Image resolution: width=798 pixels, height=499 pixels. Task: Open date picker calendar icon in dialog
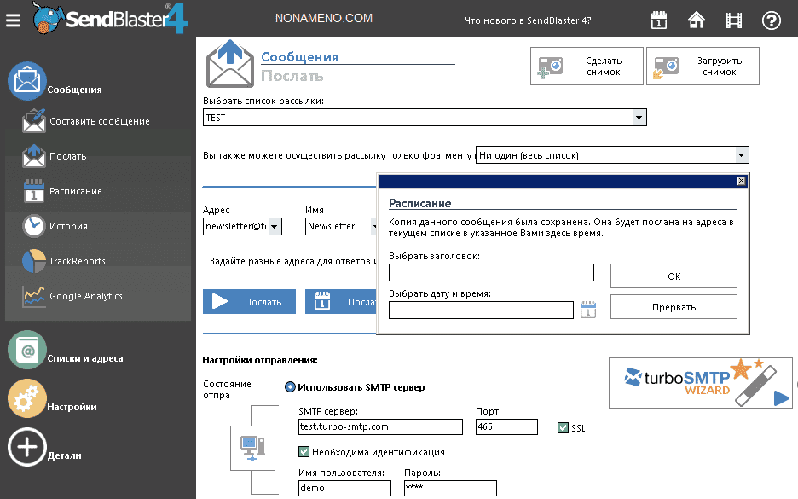(x=588, y=310)
